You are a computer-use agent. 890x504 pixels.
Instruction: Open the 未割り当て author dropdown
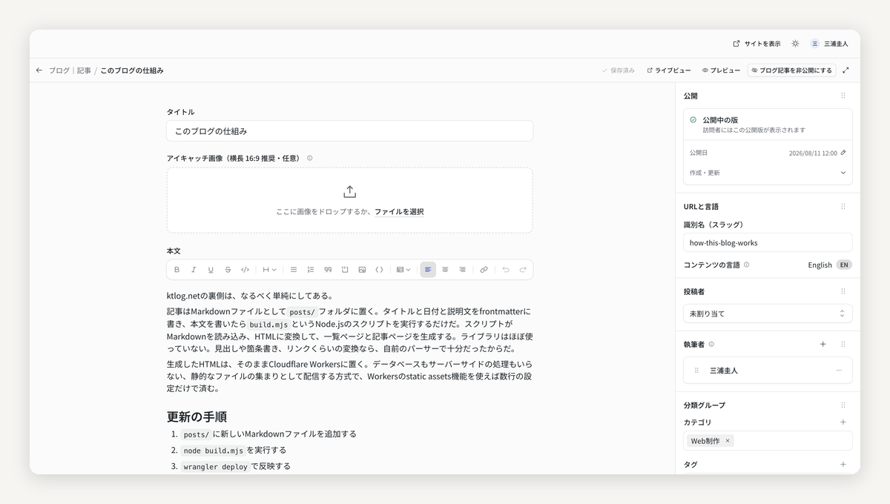768,314
